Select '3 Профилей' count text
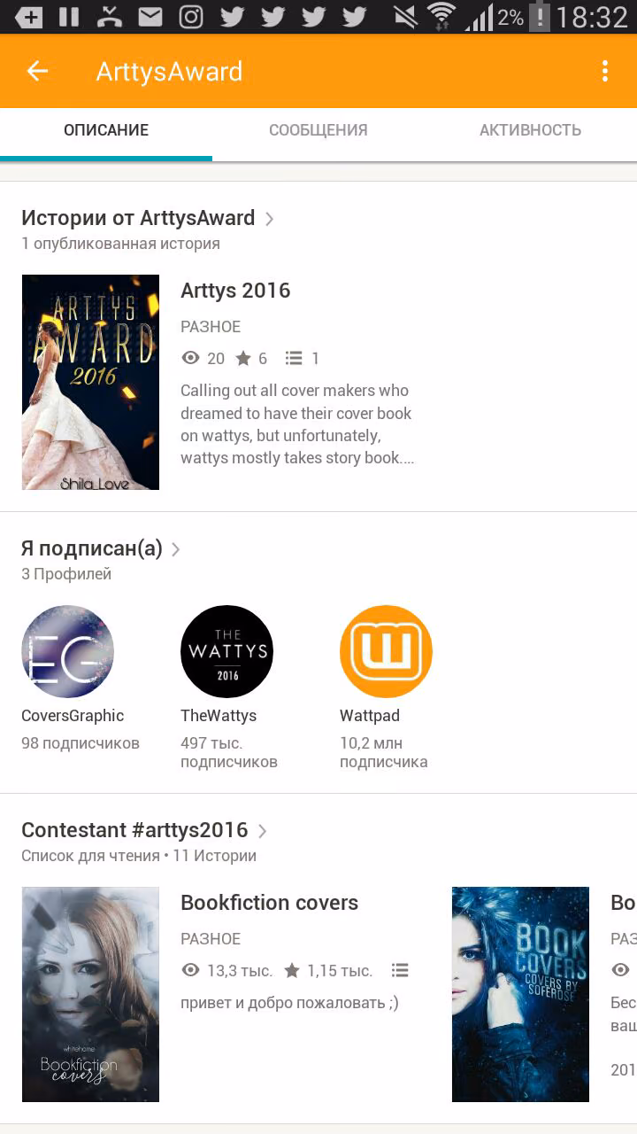 pos(66,574)
